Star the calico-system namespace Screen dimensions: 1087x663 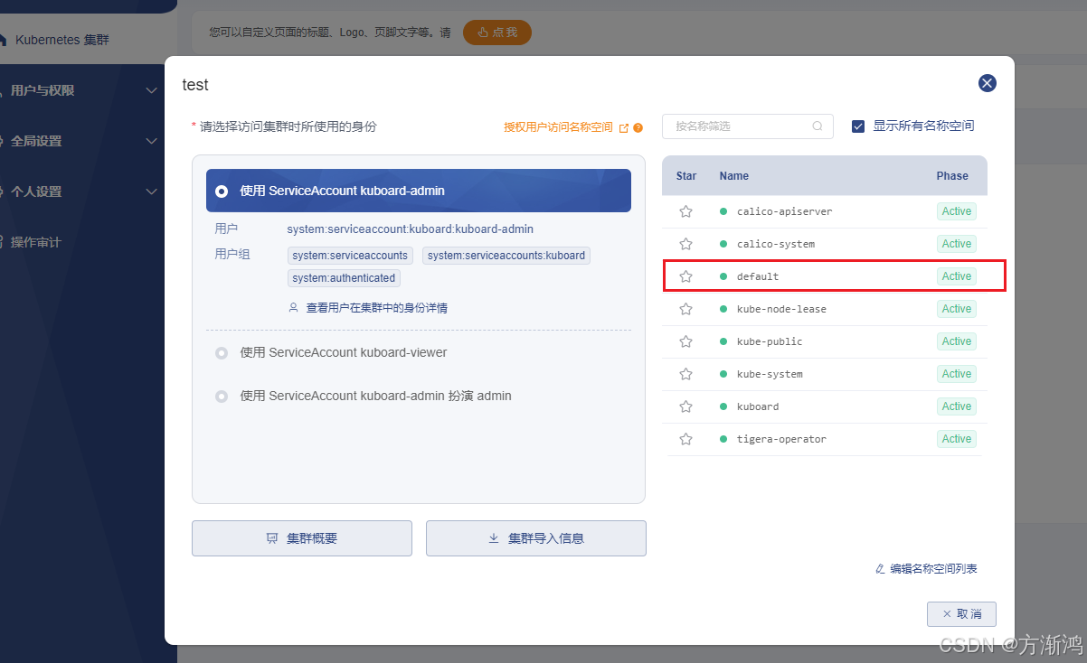(685, 244)
